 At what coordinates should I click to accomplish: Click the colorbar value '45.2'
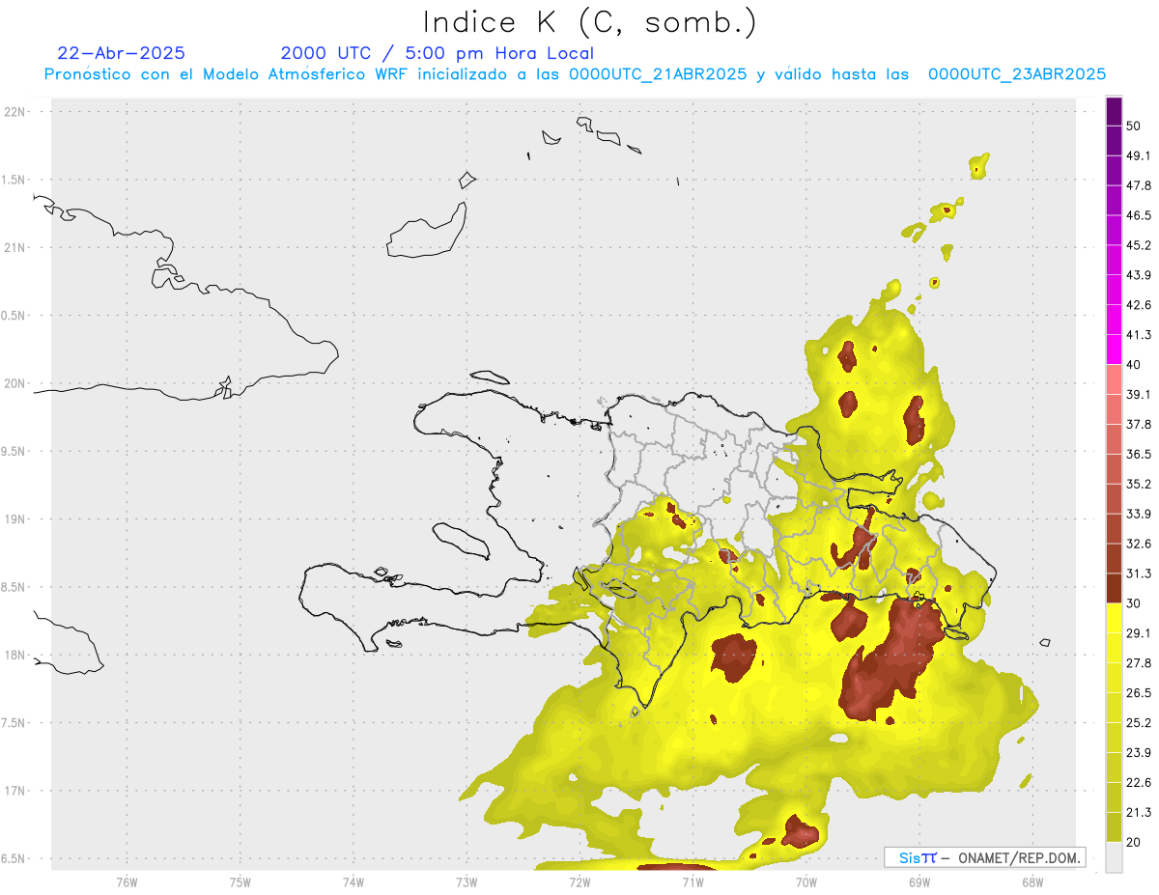point(1139,245)
